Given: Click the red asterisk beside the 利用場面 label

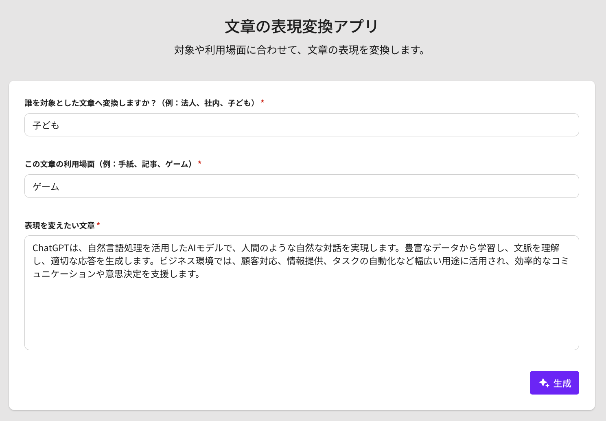Looking at the screenshot, I should [x=199, y=163].
